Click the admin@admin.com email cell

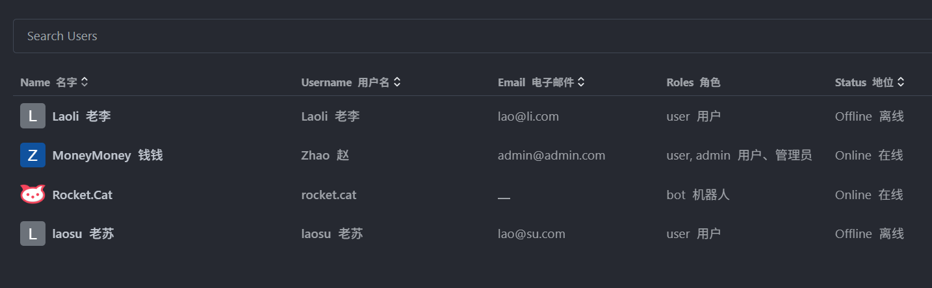point(551,155)
